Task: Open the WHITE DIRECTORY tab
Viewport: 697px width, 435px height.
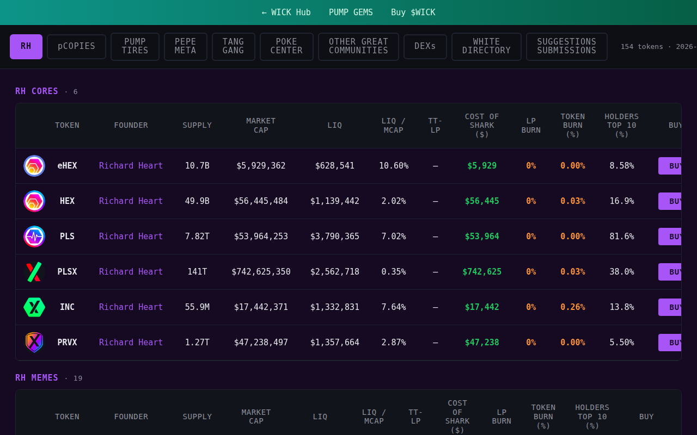Action: [x=486, y=47]
